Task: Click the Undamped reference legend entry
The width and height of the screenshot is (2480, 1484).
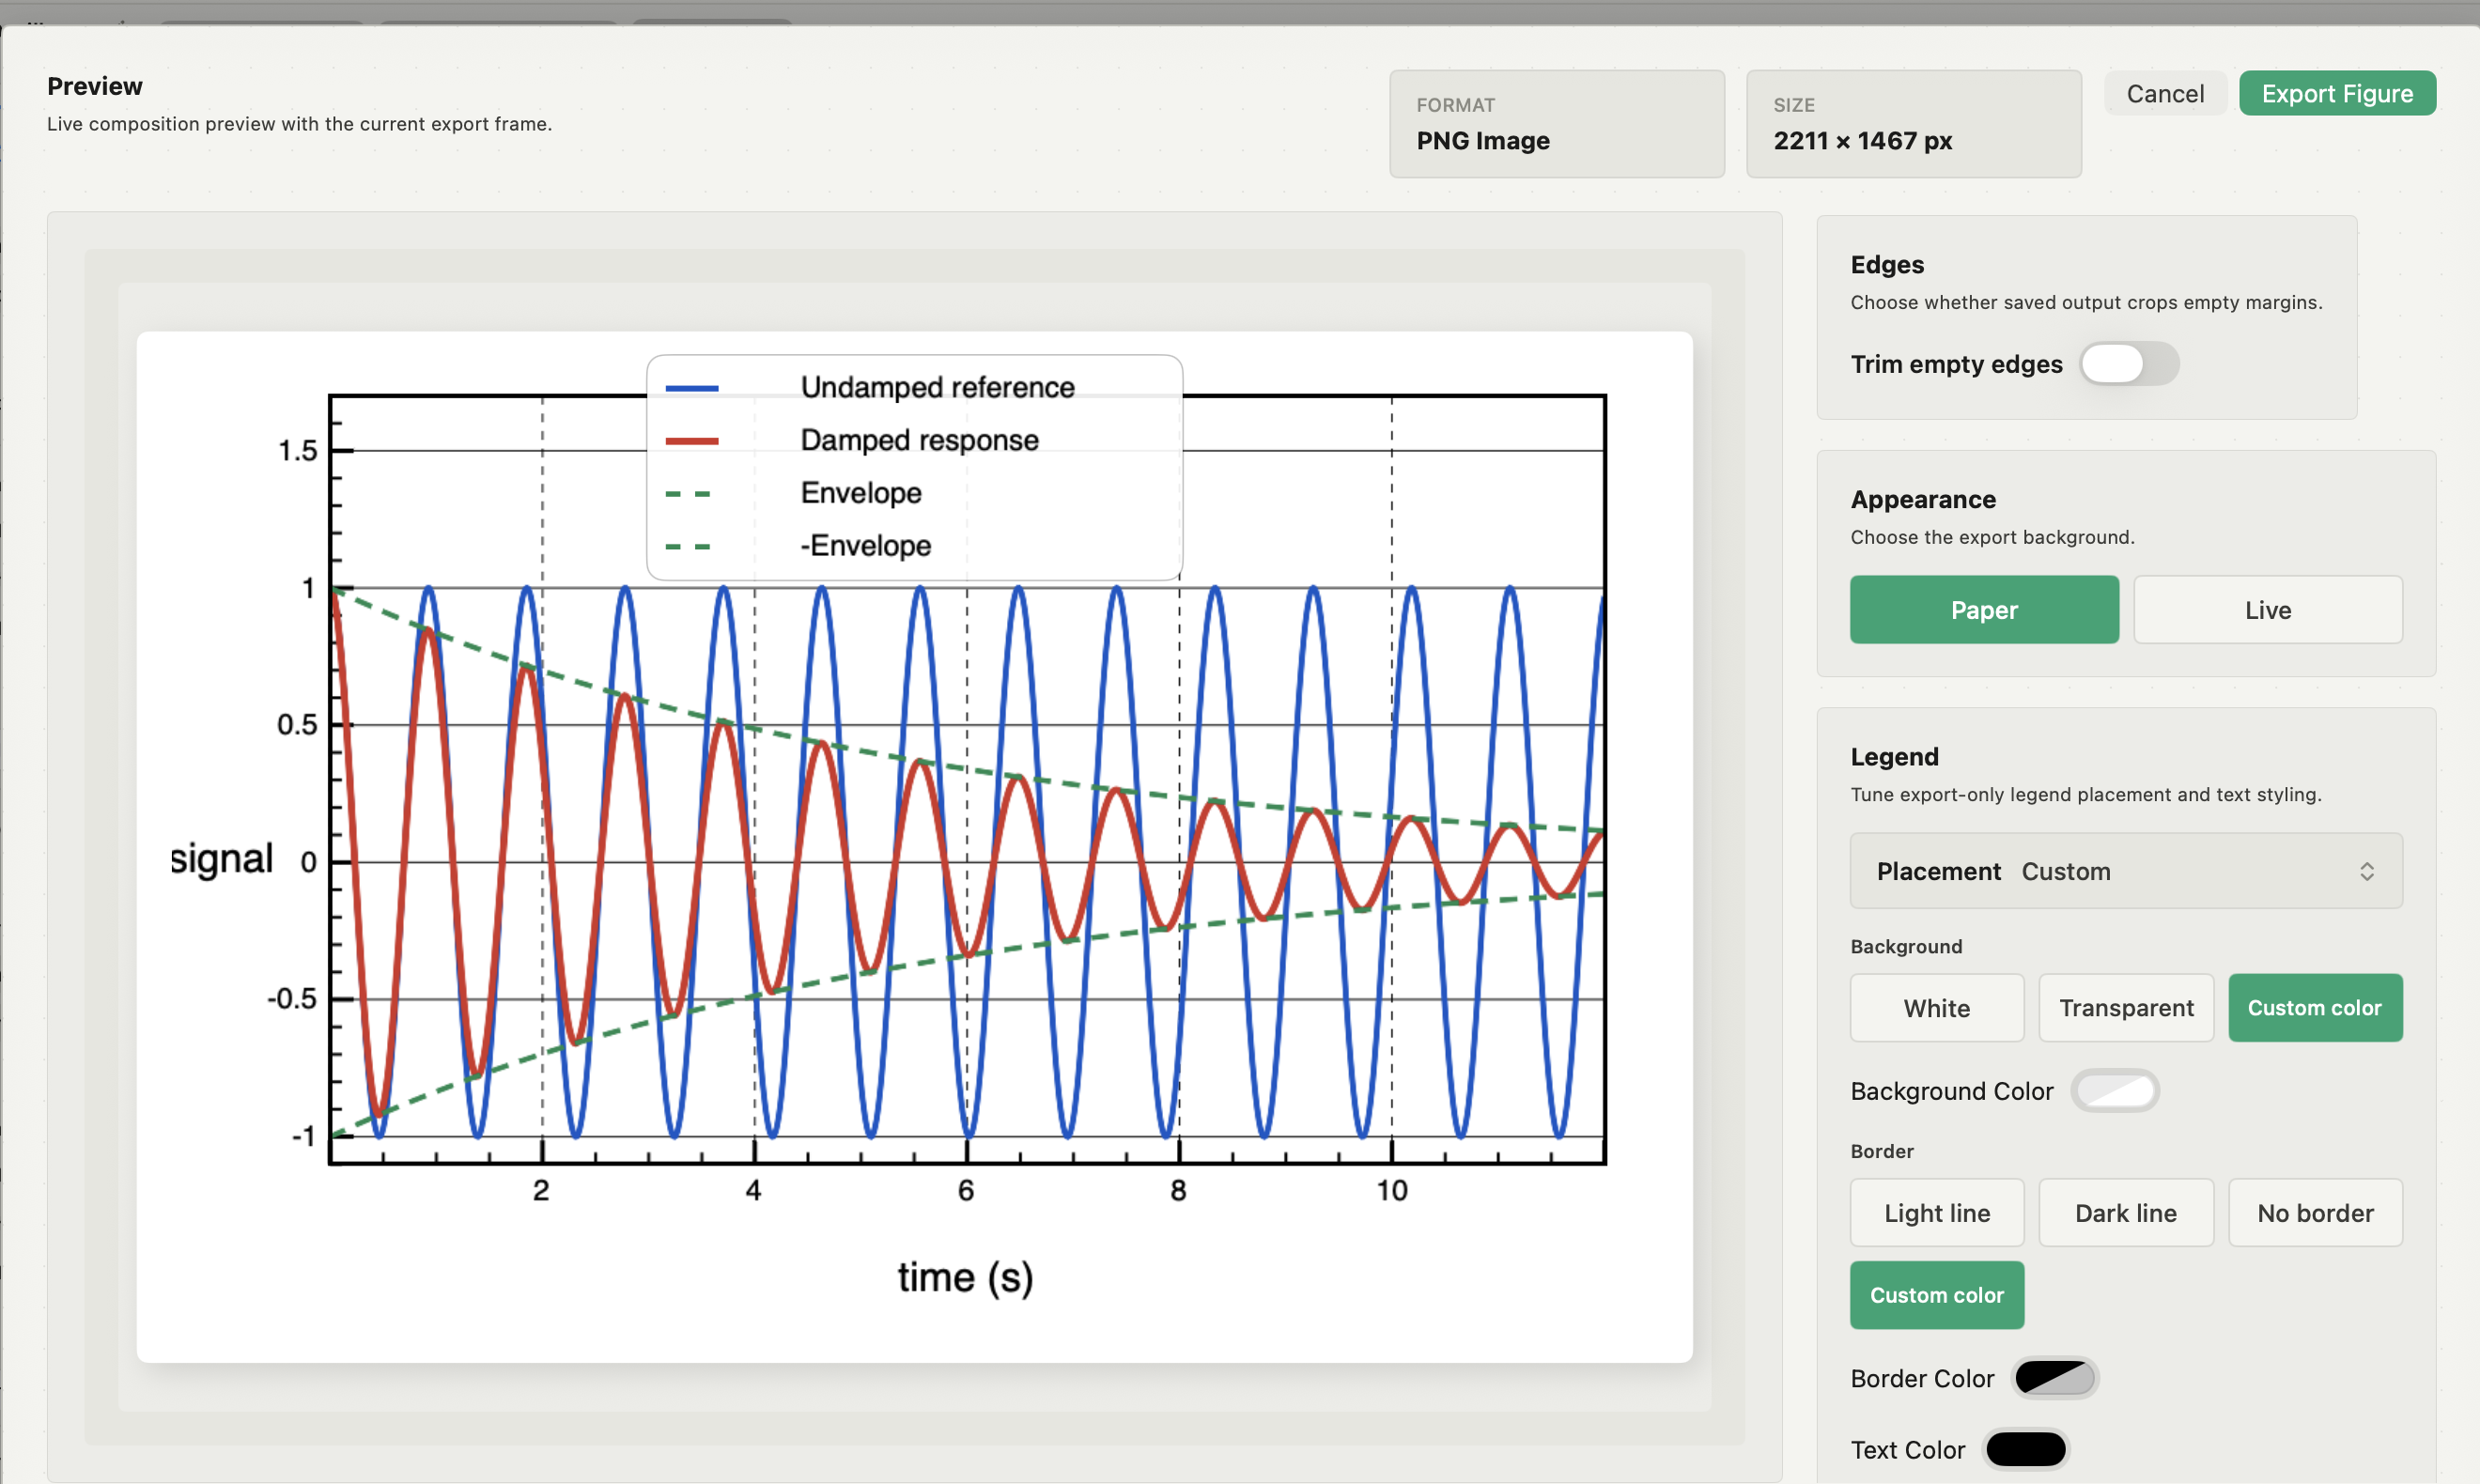Action: (870, 387)
